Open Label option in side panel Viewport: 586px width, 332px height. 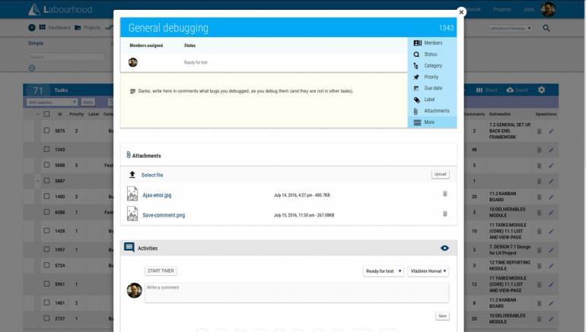(x=429, y=100)
